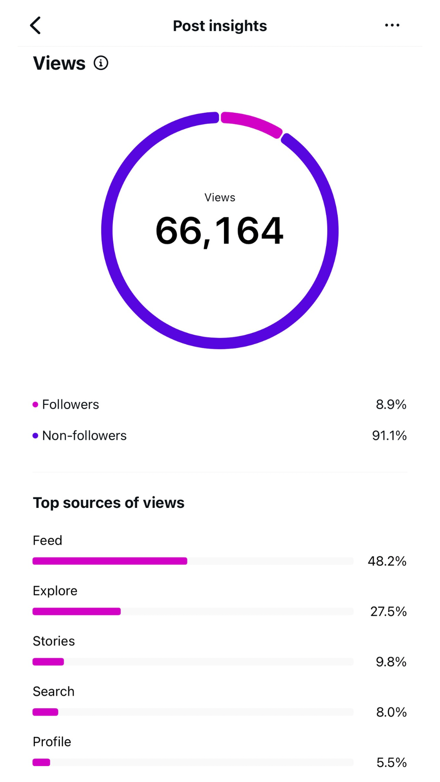This screenshot has height=782, width=440.
Task: Click the 8.9% Followers percentage
Action: click(391, 404)
